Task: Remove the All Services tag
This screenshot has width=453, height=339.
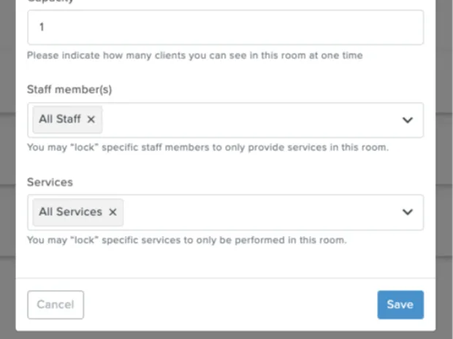Action: coord(113,212)
